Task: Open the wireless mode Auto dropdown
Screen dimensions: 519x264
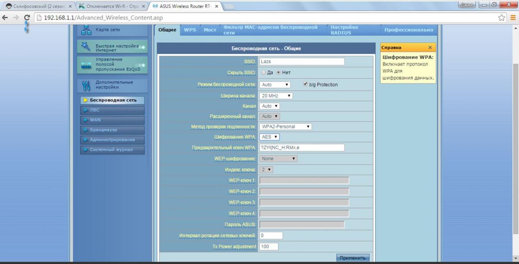Action: click(275, 85)
